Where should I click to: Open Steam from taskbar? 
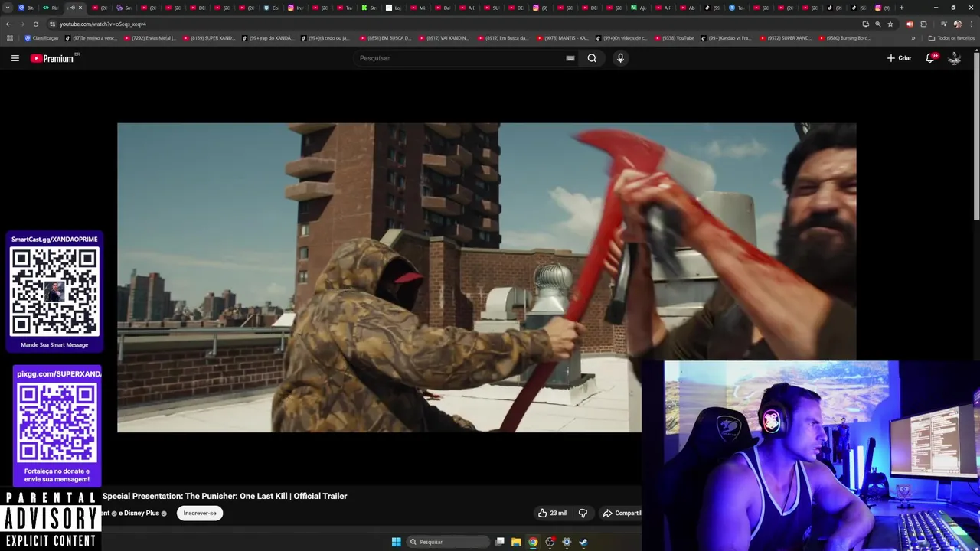[x=583, y=542]
